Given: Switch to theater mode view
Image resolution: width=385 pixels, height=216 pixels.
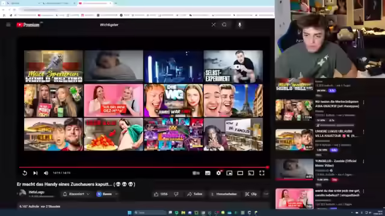Looking at the screenshot, I should click(x=240, y=173).
